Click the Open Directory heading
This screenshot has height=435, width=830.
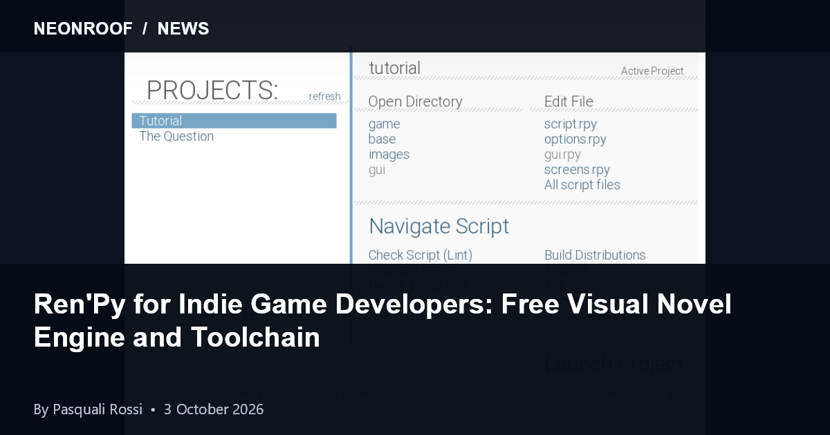tap(415, 101)
